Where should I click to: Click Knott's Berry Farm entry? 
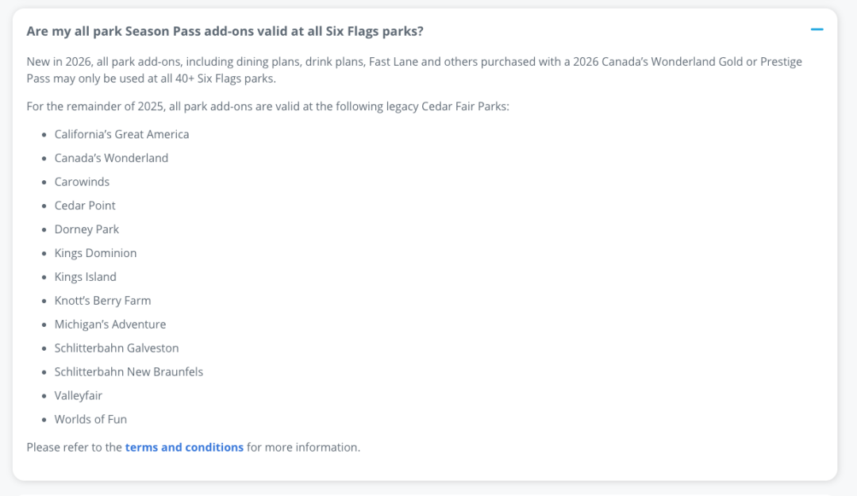tap(102, 301)
